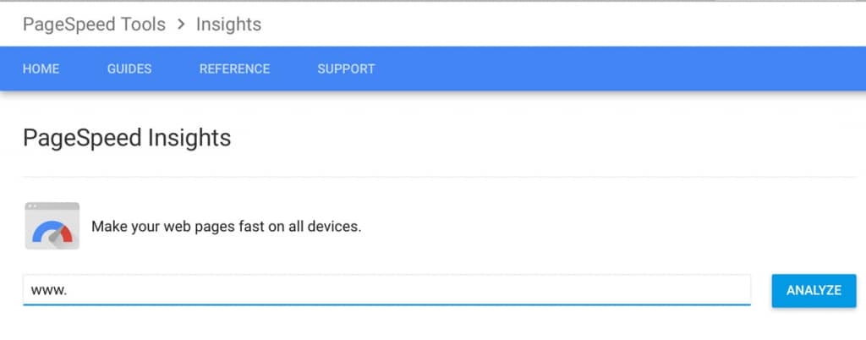Open the Insights breadcrumb link
The width and height of the screenshot is (866, 340).
coord(228,25)
